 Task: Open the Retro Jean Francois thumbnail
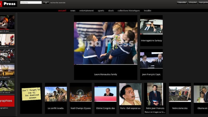155,94
